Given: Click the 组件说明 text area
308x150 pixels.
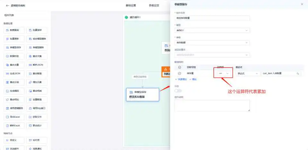Looking at the screenshot, I should (212, 106).
